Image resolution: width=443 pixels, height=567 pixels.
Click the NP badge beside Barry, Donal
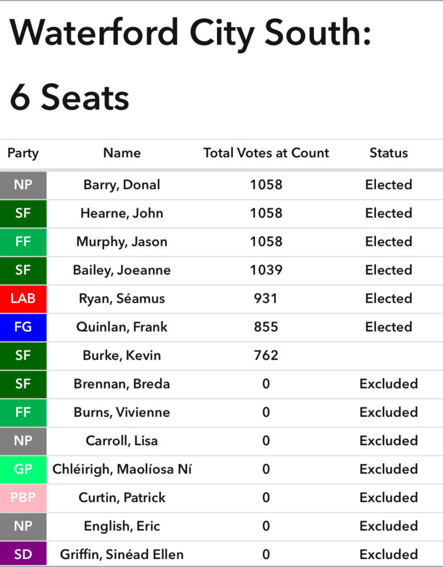click(23, 185)
